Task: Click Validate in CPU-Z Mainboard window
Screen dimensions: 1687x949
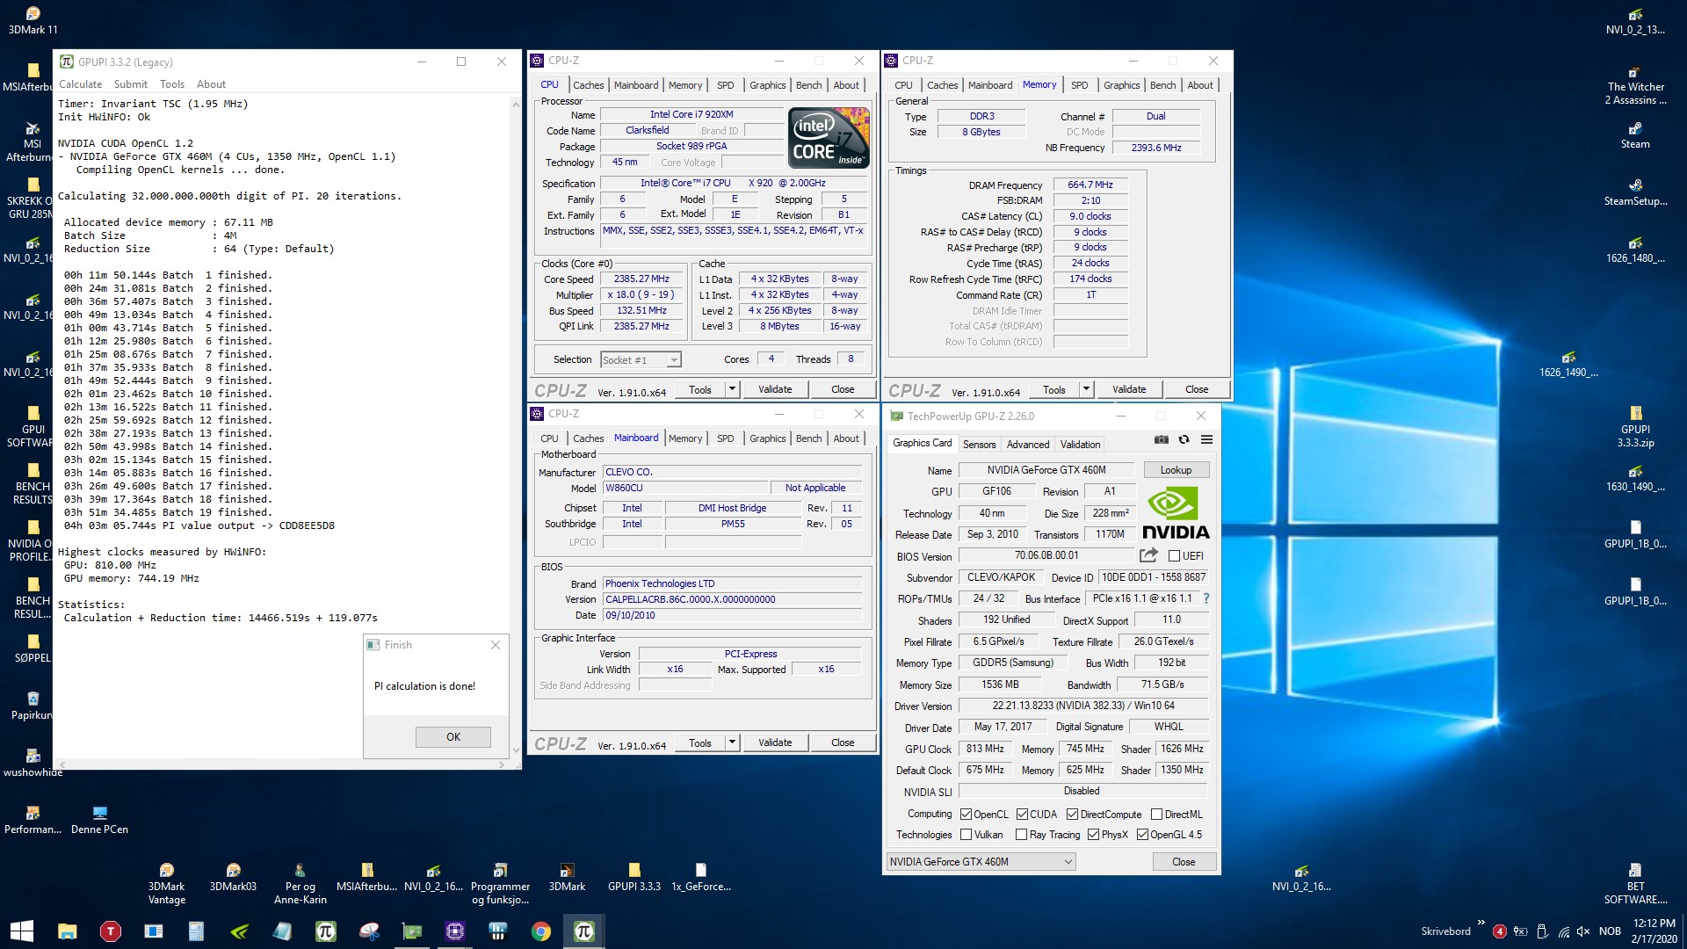Action: (x=775, y=743)
